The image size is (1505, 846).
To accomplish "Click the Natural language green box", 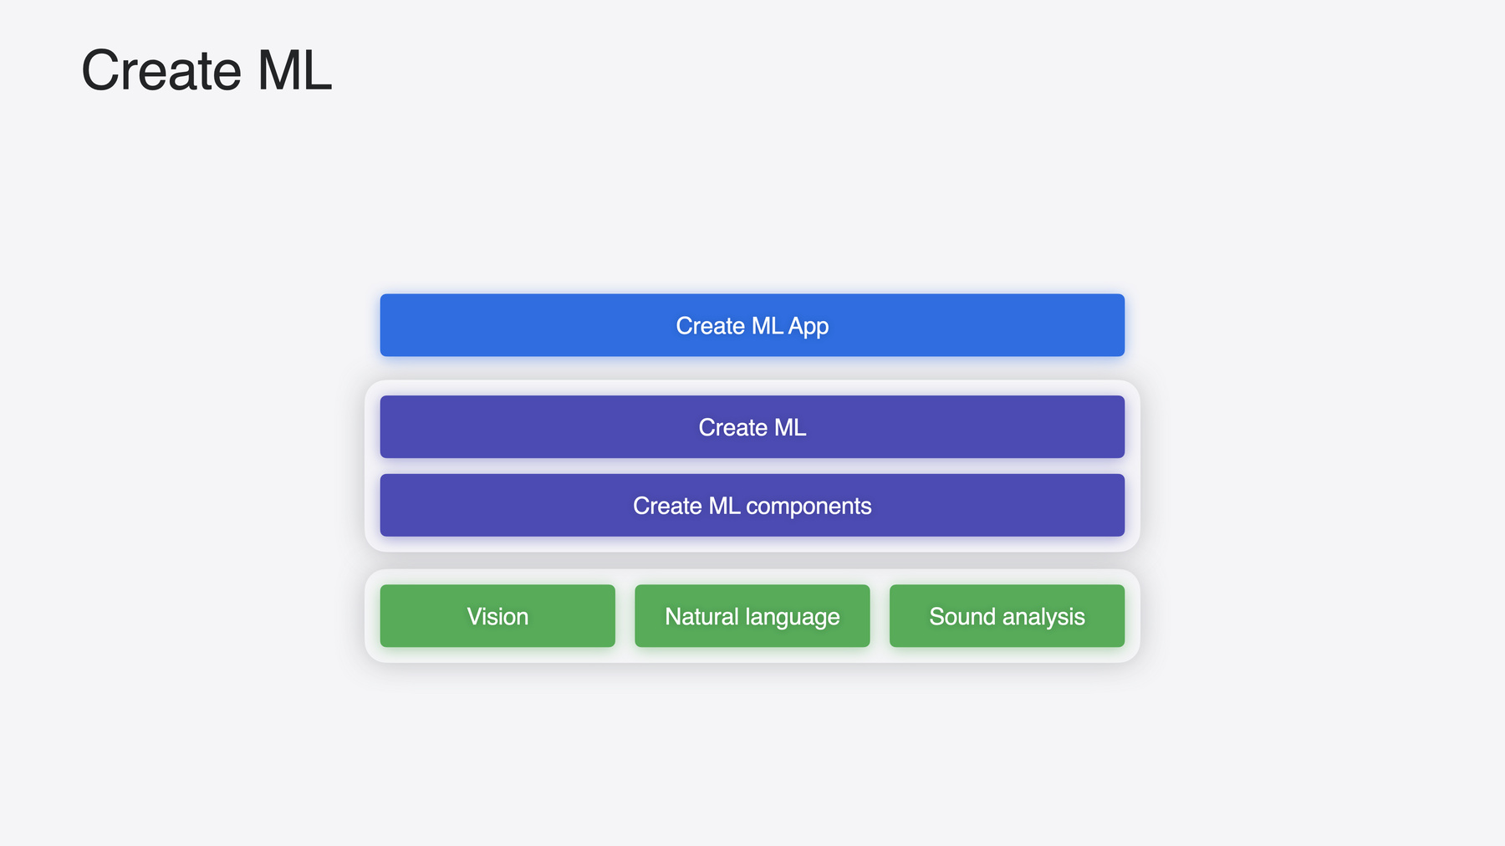I will tap(752, 616).
